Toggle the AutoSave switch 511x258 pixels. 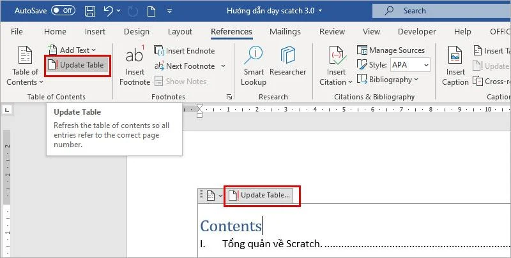pyautogui.click(x=63, y=11)
